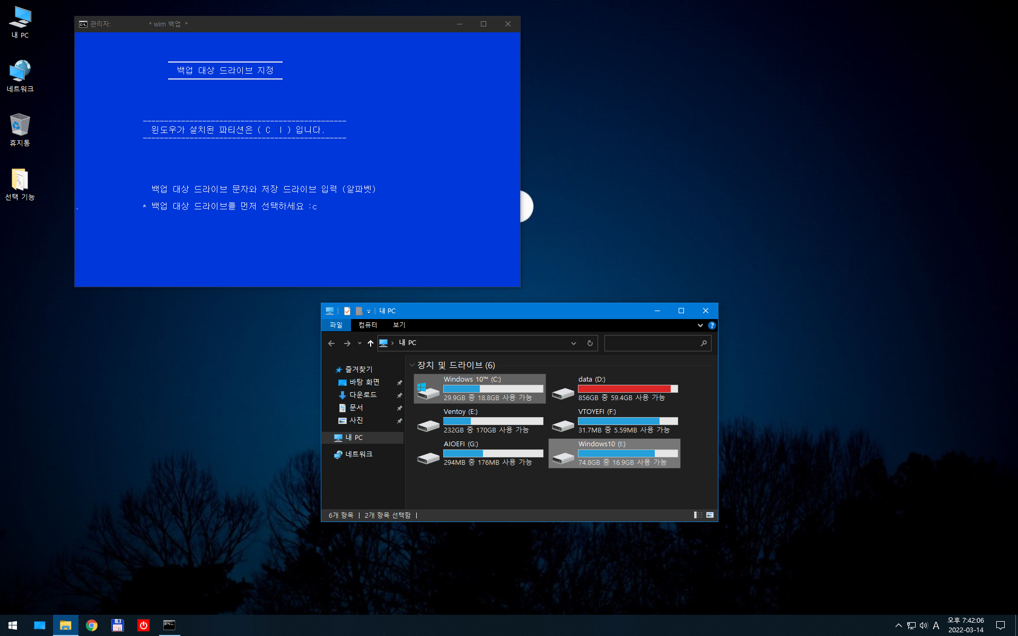Open Quick Access Toolbar customize dropdown
1018x636 pixels.
[369, 311]
